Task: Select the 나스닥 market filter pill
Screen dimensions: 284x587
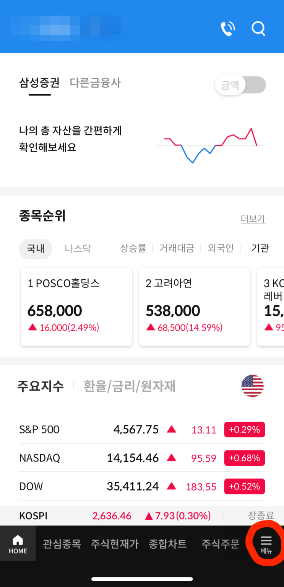Action: coord(78,249)
